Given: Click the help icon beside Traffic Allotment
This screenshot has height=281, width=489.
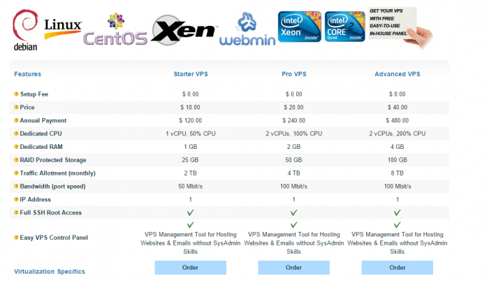Looking at the screenshot, I should pyautogui.click(x=16, y=173).
